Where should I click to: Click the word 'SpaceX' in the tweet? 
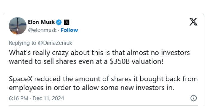pos(21,79)
